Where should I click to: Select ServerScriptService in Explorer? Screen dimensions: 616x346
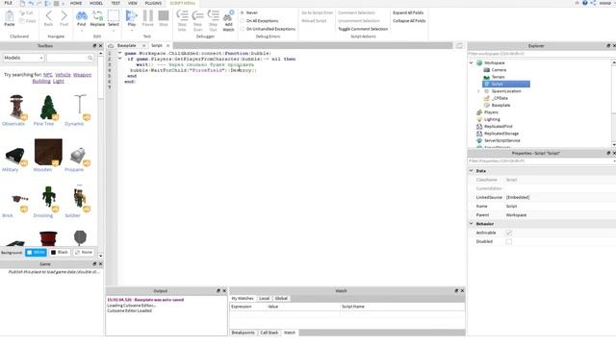[502, 140]
